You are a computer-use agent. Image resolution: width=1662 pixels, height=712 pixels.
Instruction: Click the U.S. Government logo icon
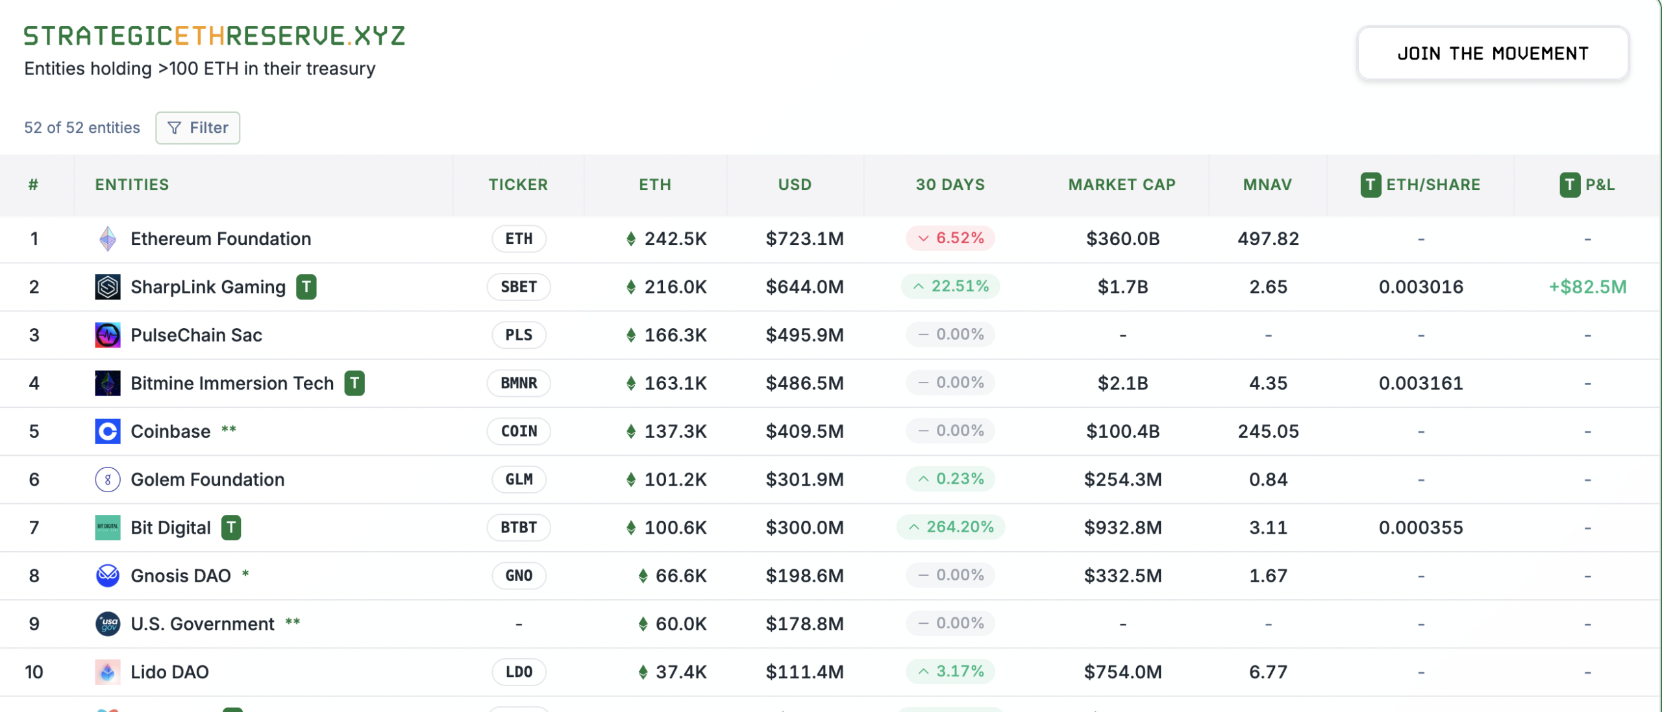coord(107,624)
